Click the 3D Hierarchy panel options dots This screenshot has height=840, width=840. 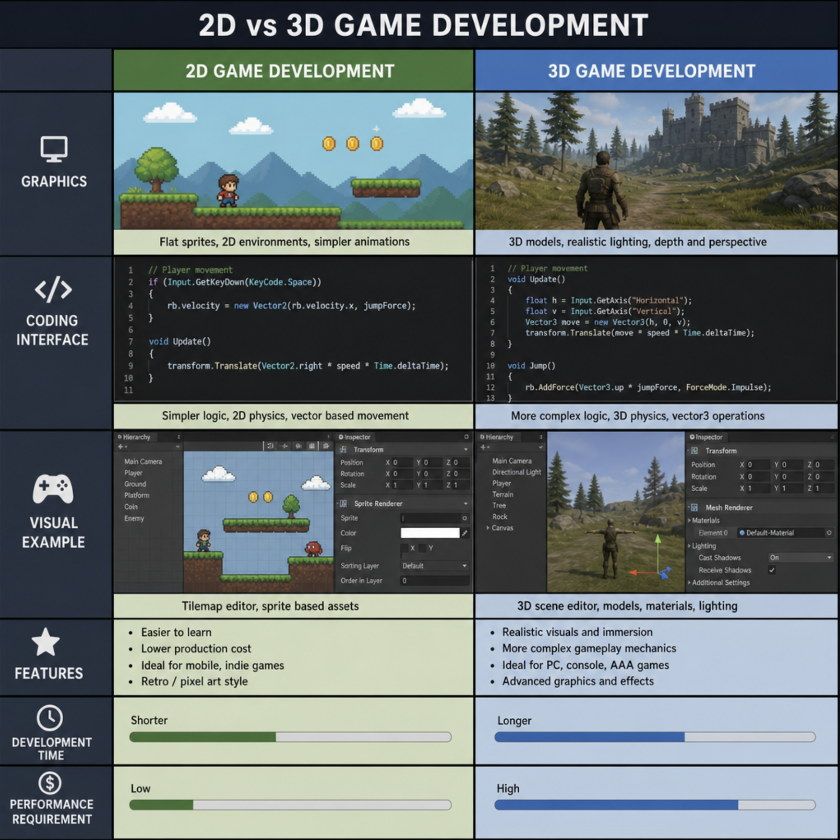pos(541,437)
